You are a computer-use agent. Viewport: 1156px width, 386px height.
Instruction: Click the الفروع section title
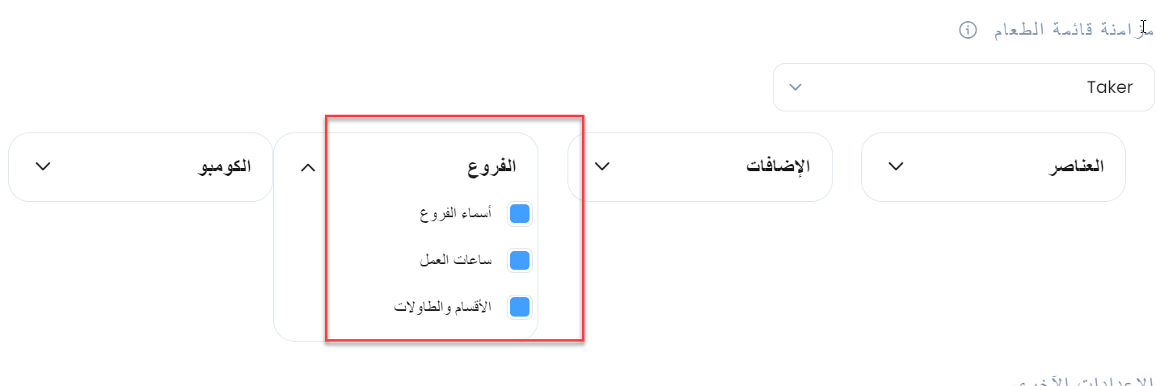492,167
